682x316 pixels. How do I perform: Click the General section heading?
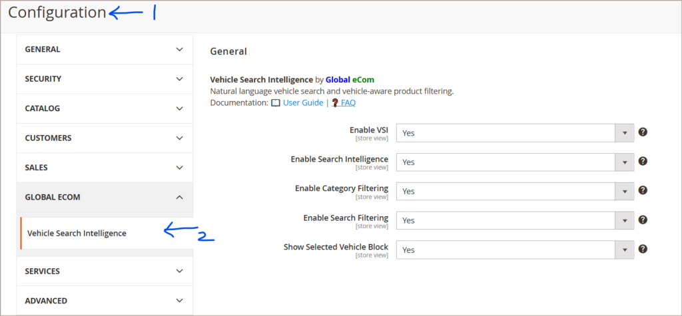click(x=228, y=51)
